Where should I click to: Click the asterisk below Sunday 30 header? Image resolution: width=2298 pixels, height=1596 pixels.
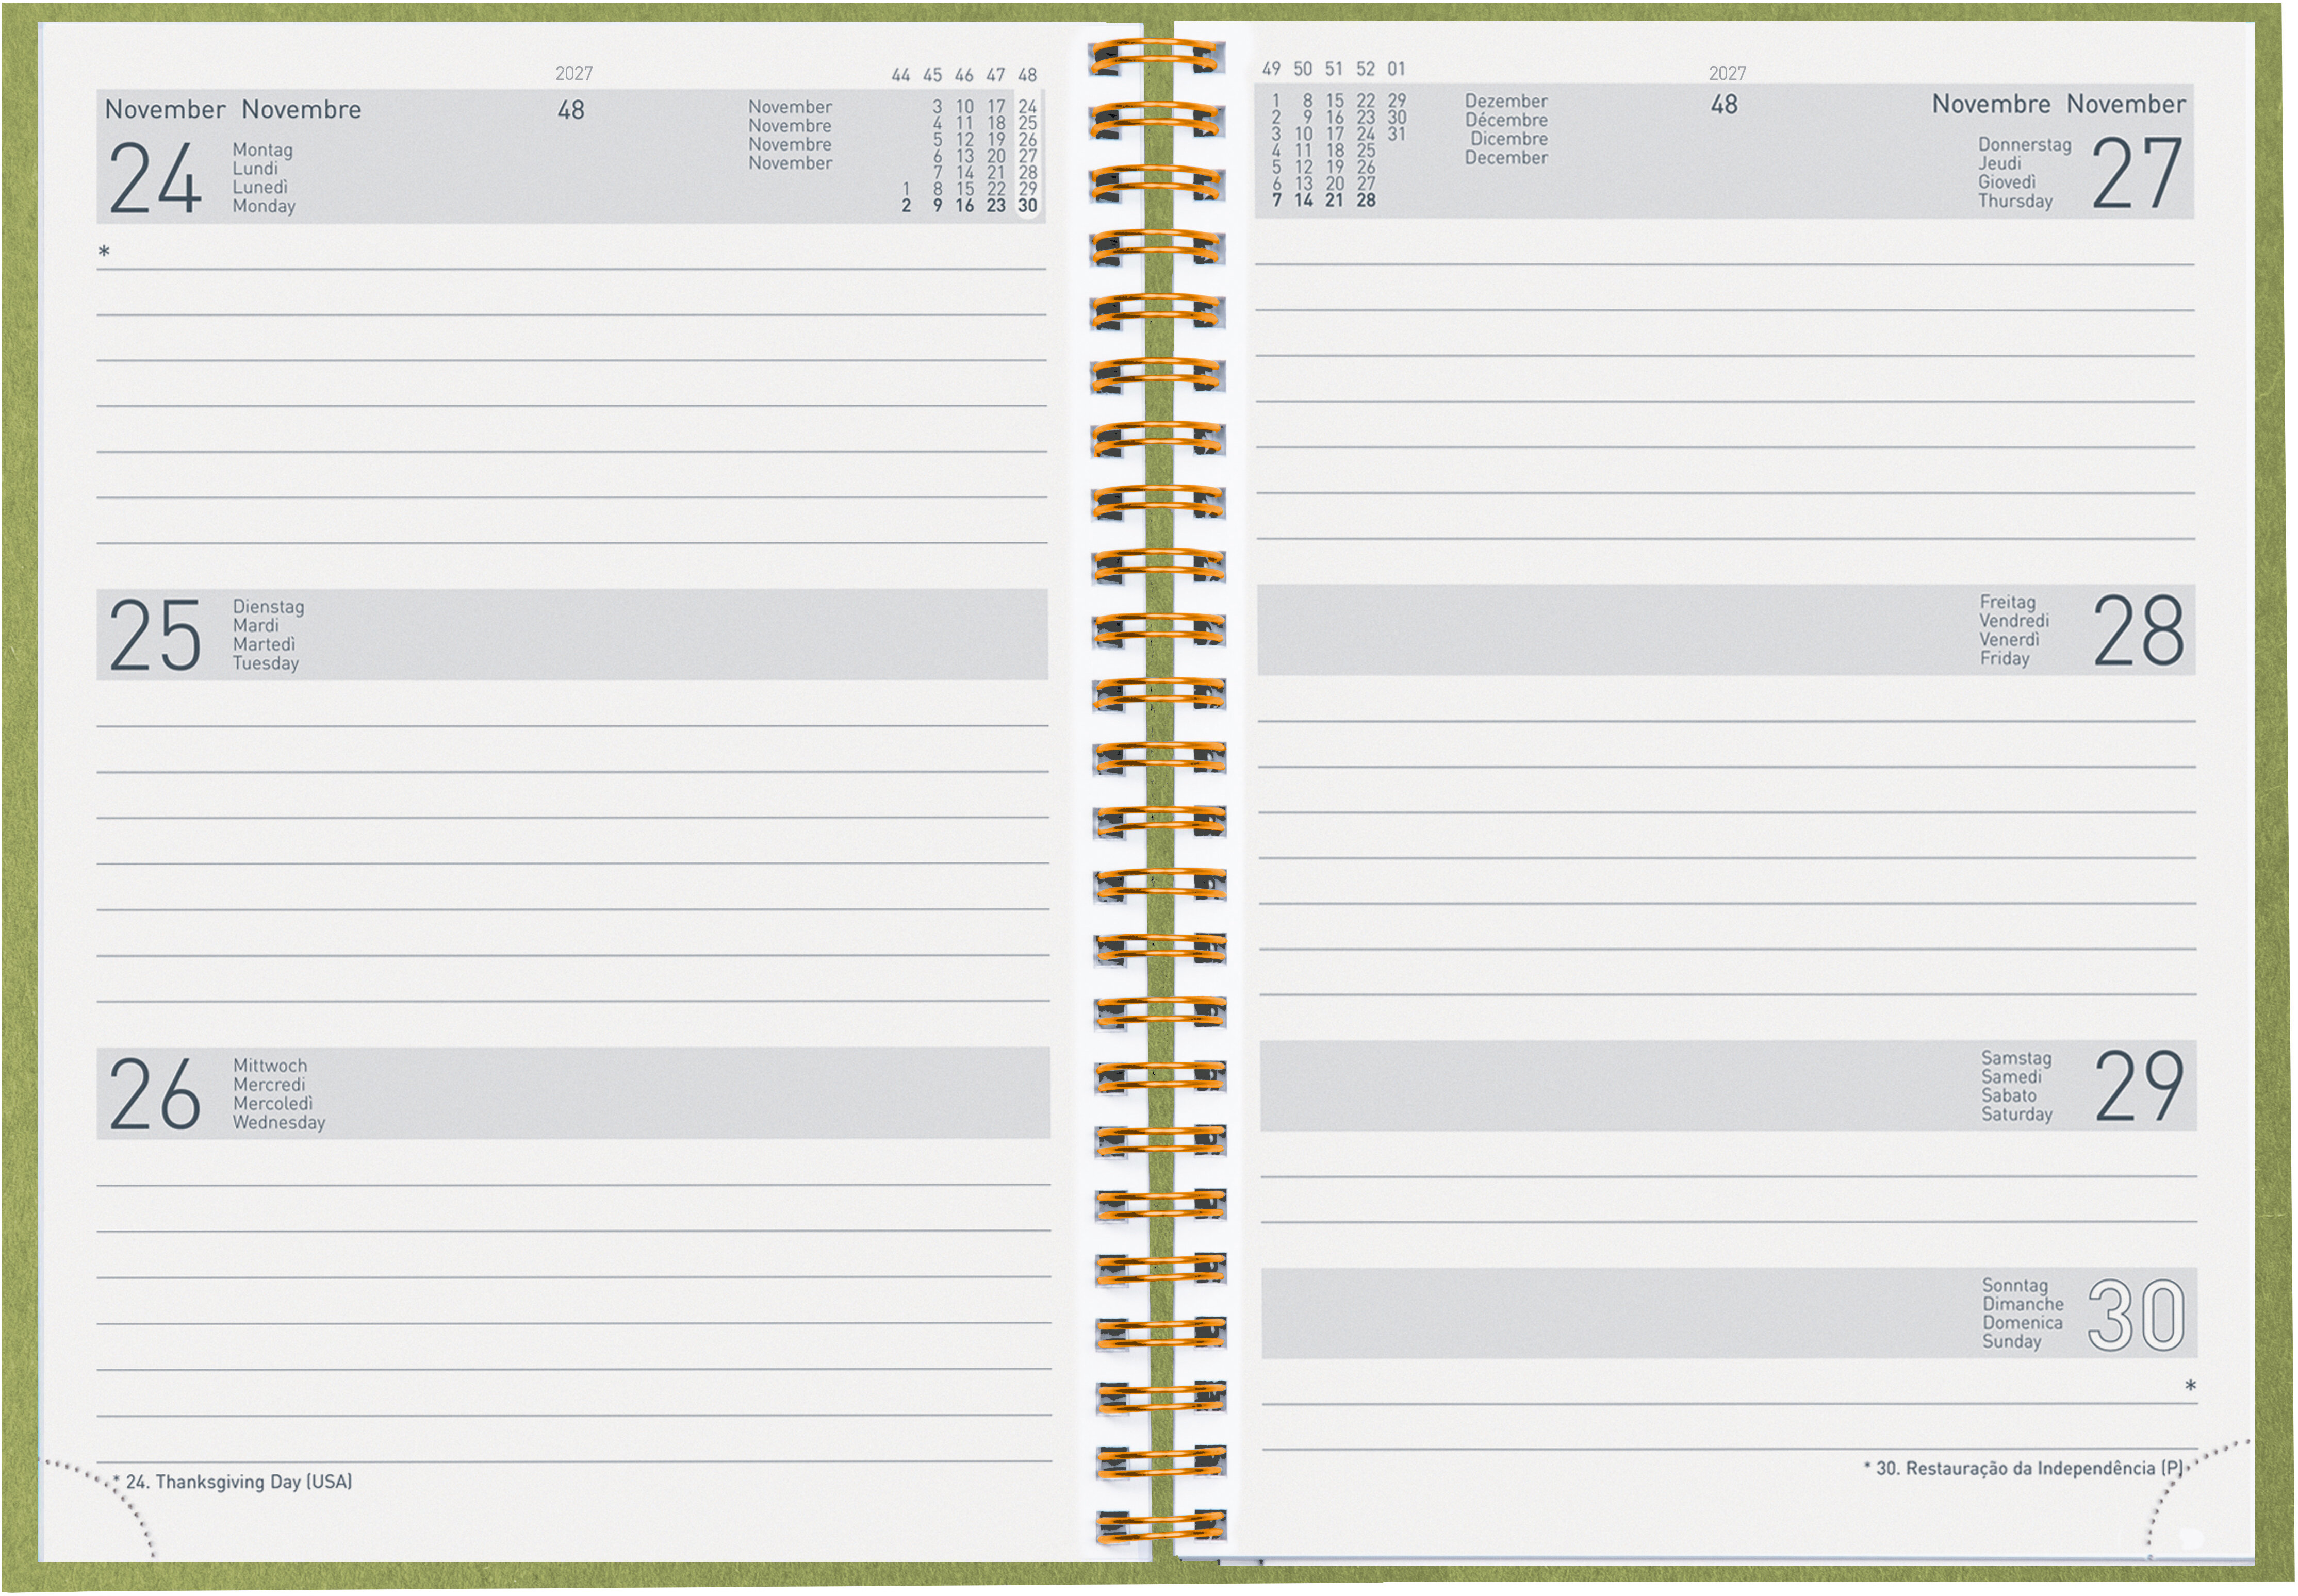[x=2190, y=1386]
